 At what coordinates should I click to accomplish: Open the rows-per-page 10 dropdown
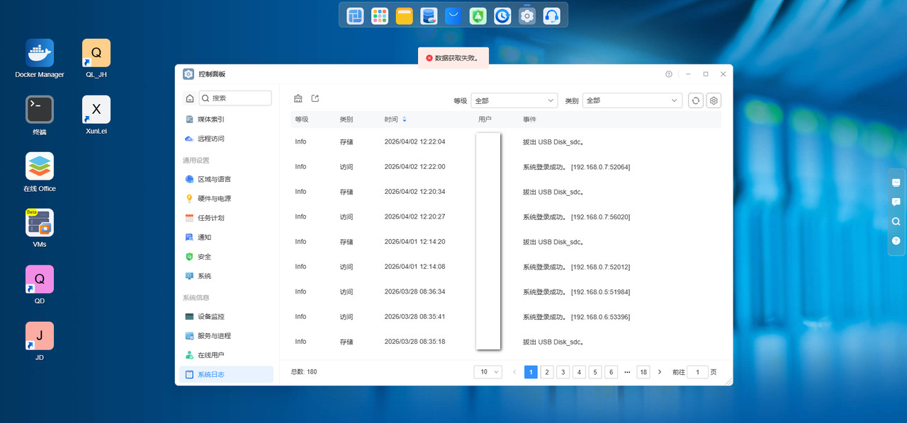[488, 372]
